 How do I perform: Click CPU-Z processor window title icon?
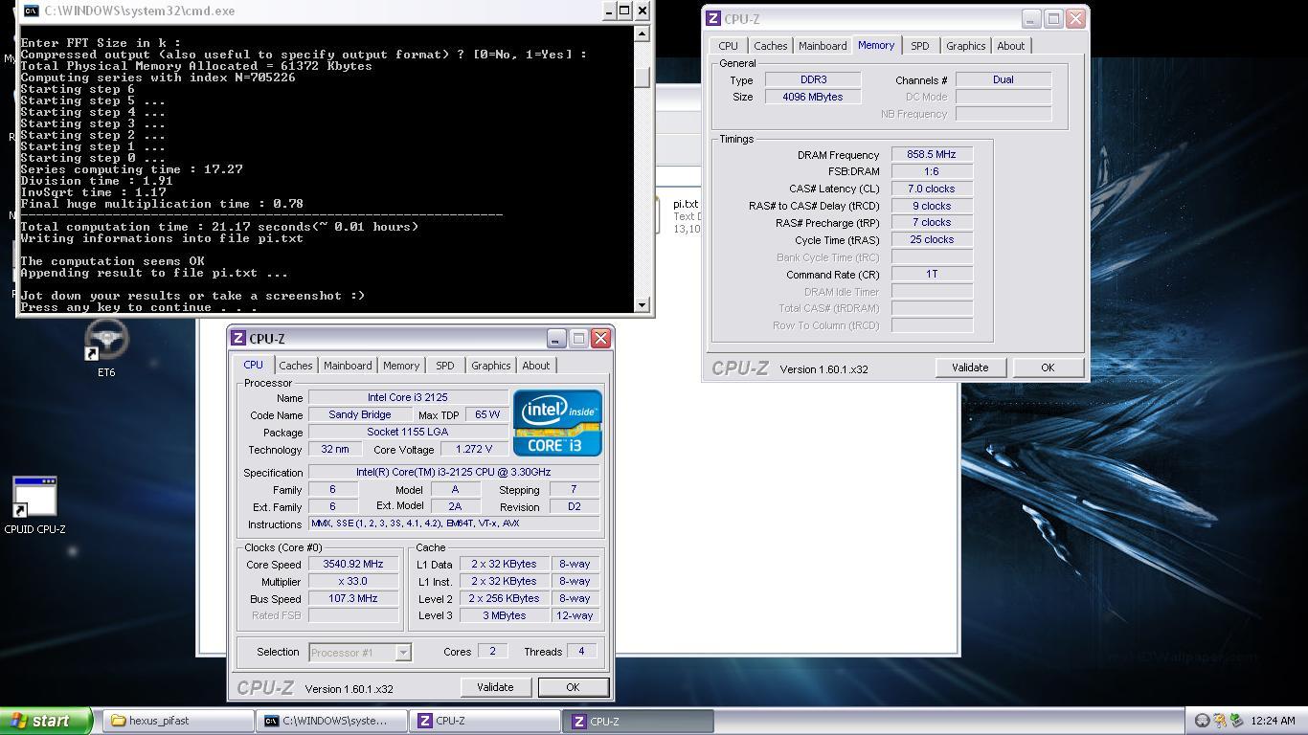click(238, 338)
